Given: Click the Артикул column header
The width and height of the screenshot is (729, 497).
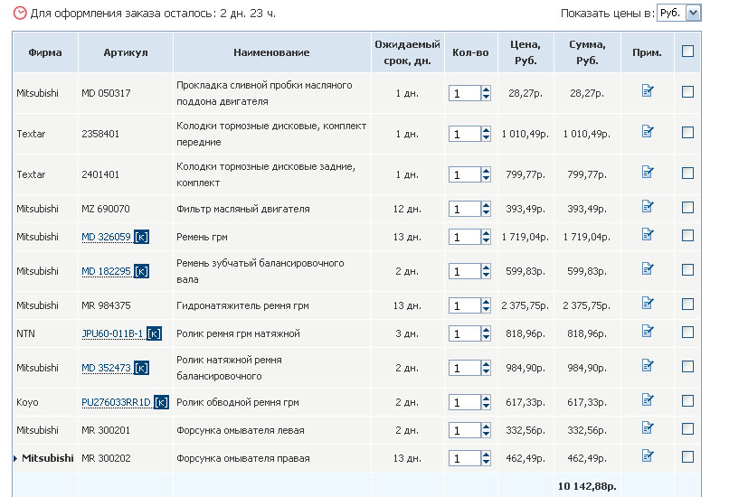Looking at the screenshot, I should [x=126, y=52].
